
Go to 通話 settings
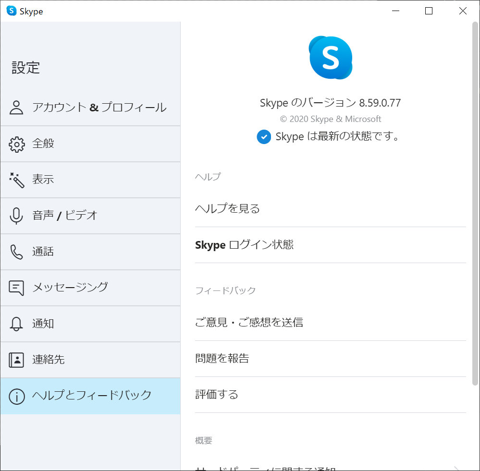pos(90,253)
